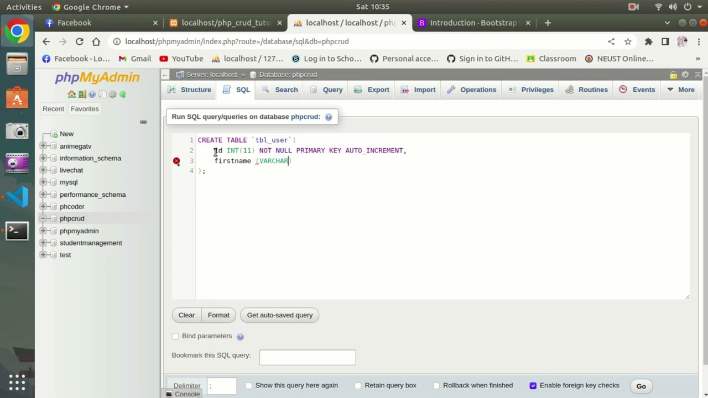Check Rollback when finished option
Screen dimensions: 708x398
(x=436, y=386)
